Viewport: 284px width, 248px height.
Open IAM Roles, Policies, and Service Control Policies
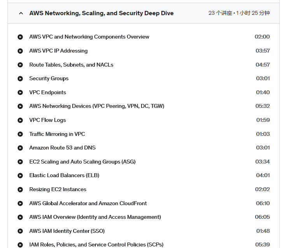tap(96, 245)
